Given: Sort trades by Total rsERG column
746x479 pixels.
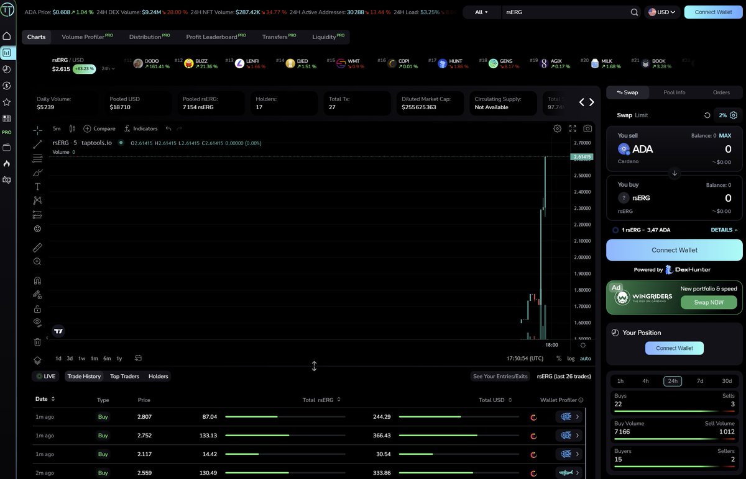Looking at the screenshot, I should pos(321,400).
